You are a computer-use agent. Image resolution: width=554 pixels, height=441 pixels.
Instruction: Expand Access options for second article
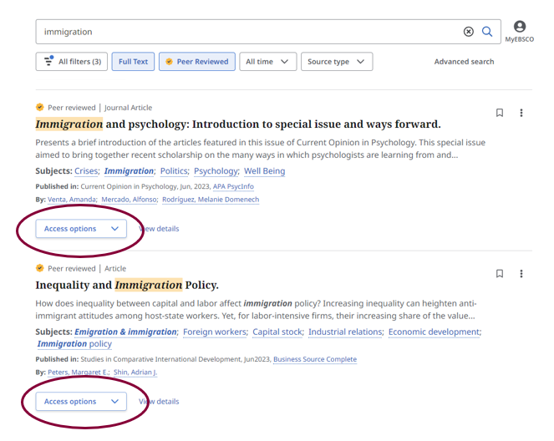click(81, 402)
